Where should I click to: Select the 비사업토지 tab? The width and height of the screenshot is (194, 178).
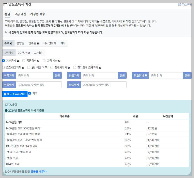(50, 43)
